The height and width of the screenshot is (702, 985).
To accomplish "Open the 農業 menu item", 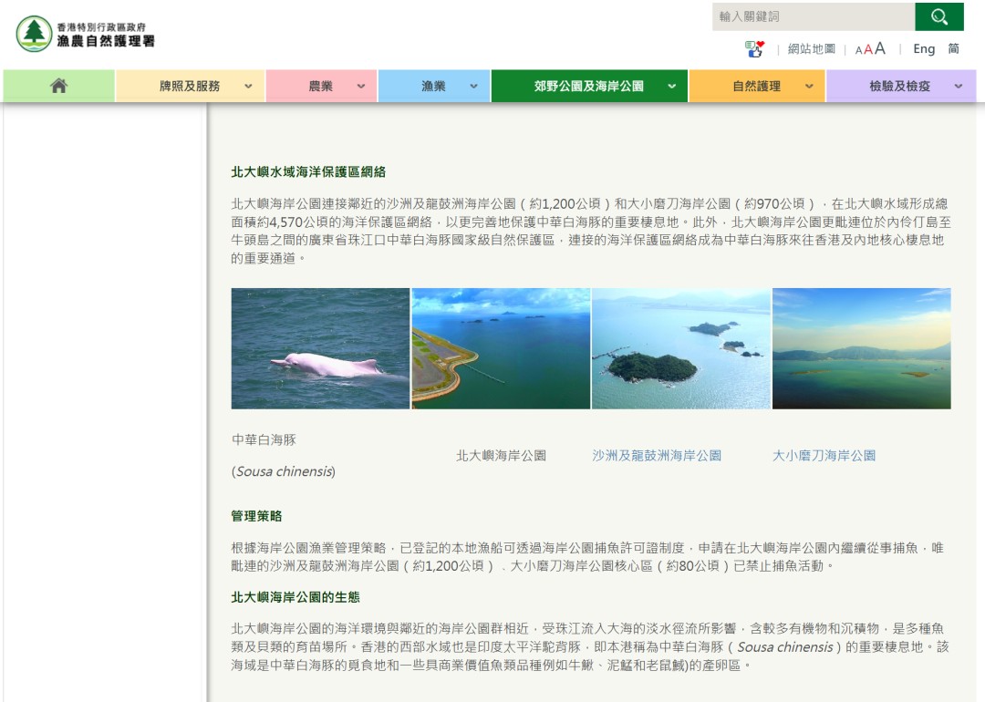I will (x=321, y=86).
